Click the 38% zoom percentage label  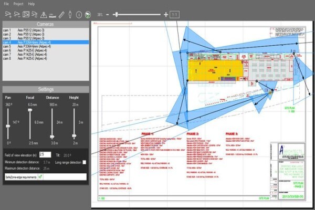pyautogui.click(x=100, y=15)
